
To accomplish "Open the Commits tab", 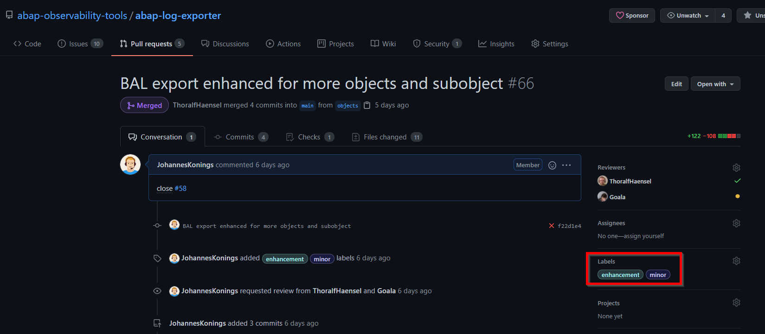I will tap(241, 137).
